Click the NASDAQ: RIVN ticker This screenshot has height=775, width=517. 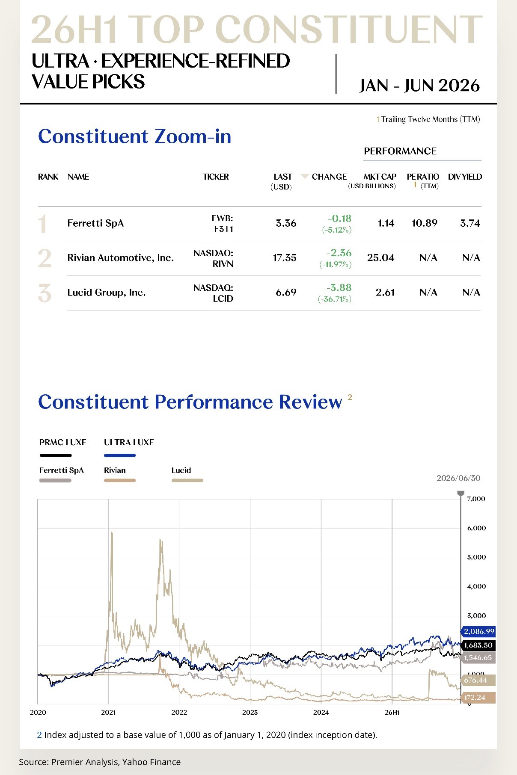tap(213, 258)
